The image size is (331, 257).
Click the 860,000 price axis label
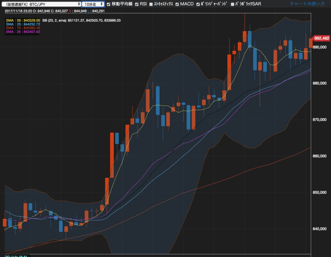point(320,156)
